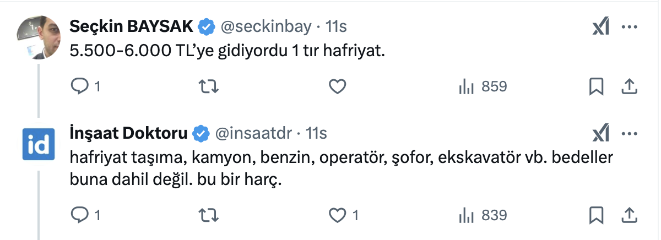This screenshot has width=661, height=240.
Task: Bookmark Seçkin BAYSAK's tweet
Action: tap(597, 86)
